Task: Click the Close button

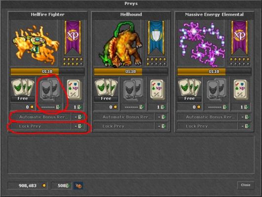Action: (x=246, y=185)
